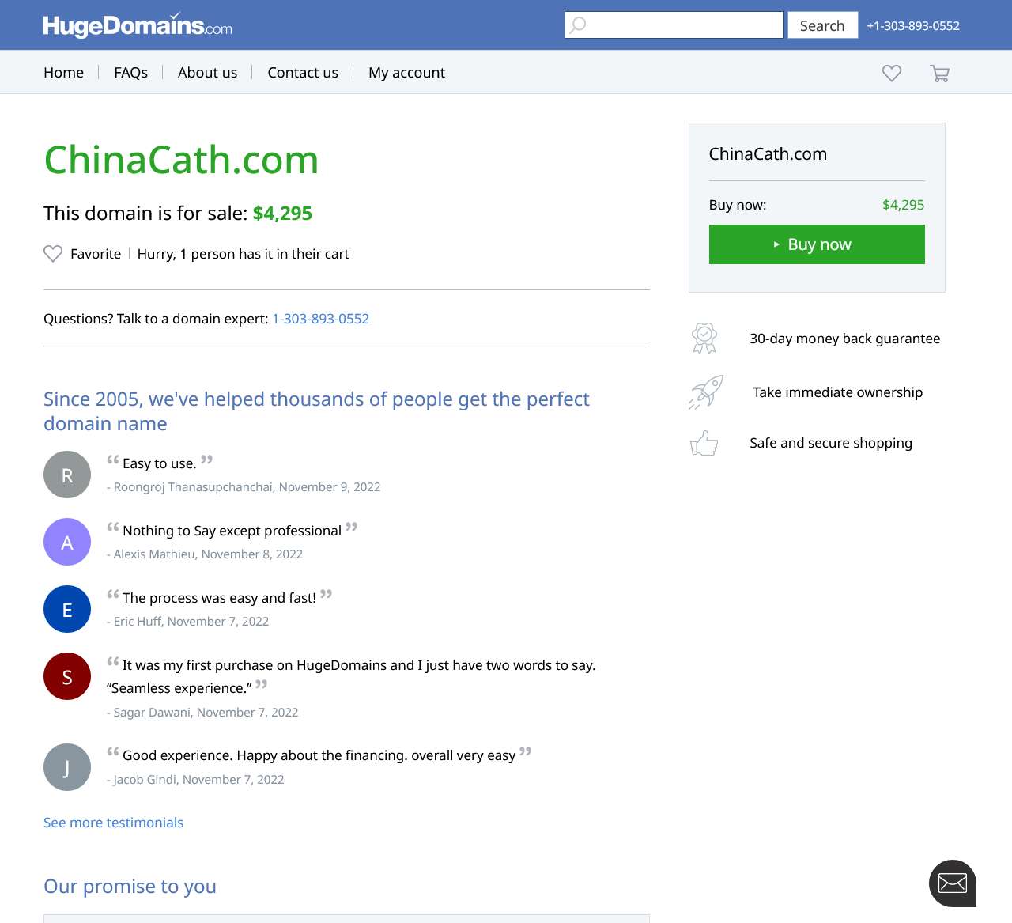Click the green Buy now button
The image size is (1012, 923).
coord(817,244)
